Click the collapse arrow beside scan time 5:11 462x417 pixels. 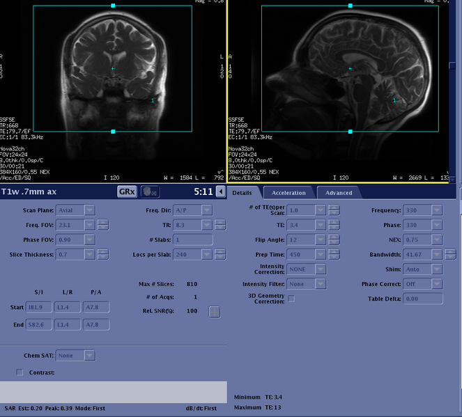coord(221,192)
